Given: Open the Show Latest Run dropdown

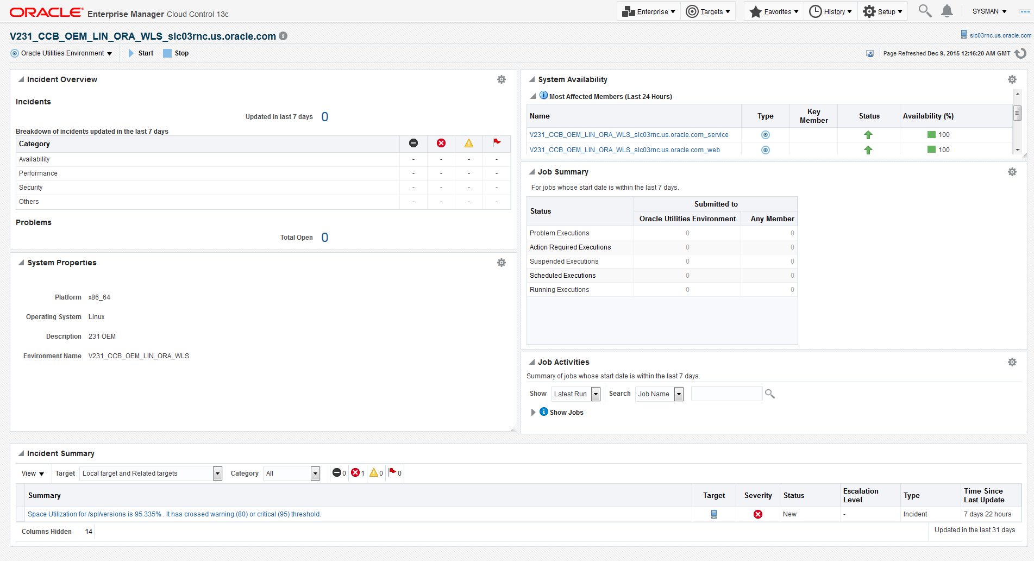Looking at the screenshot, I should tap(575, 394).
